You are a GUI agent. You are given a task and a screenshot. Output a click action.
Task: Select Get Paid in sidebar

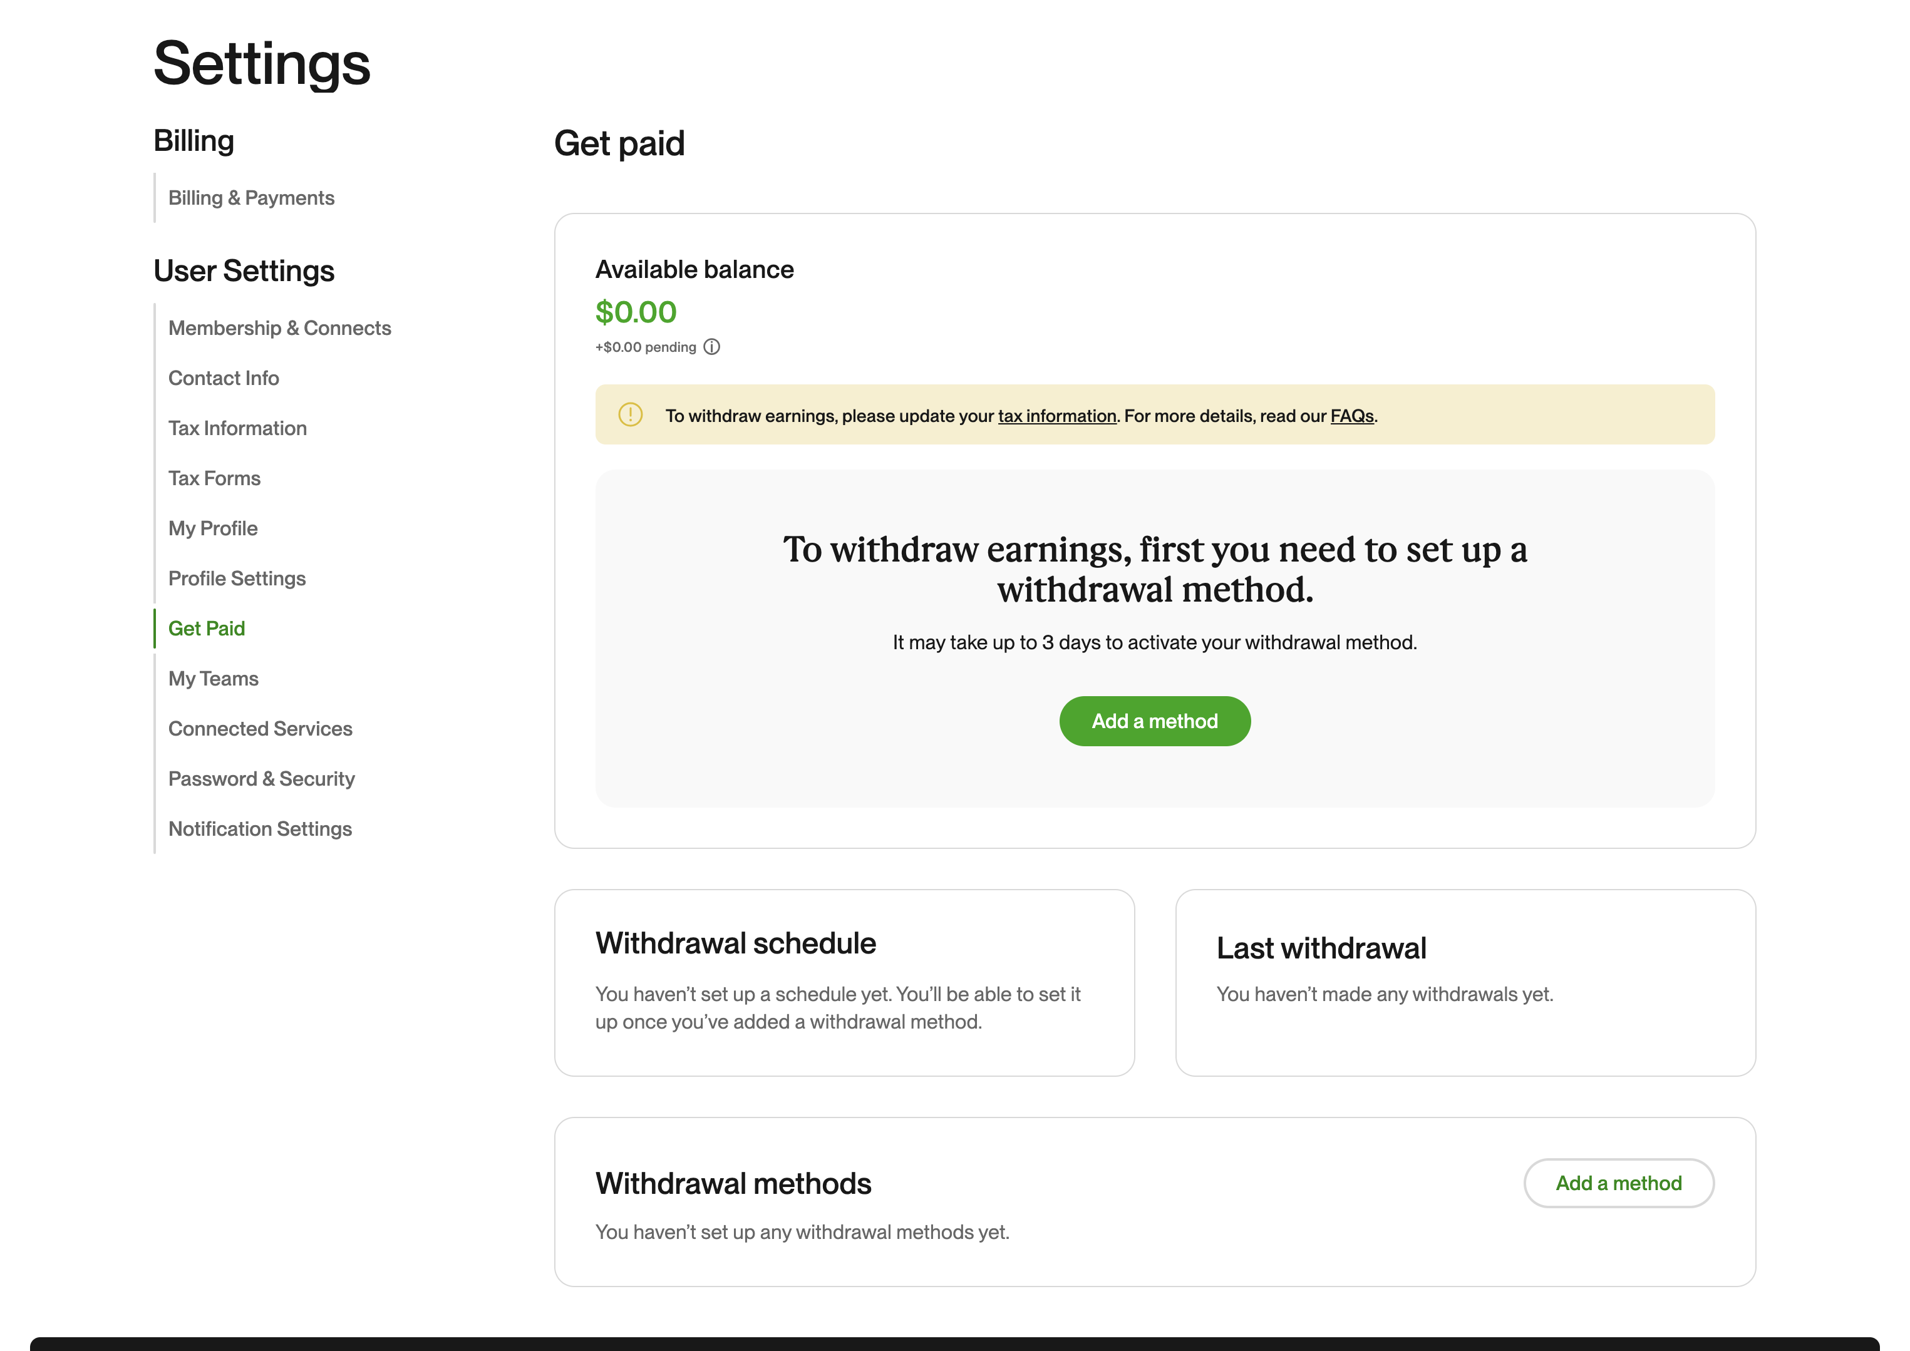pos(207,628)
